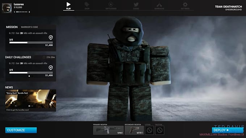
Task: Click the bundles link under news
Action: (x=17, y=110)
